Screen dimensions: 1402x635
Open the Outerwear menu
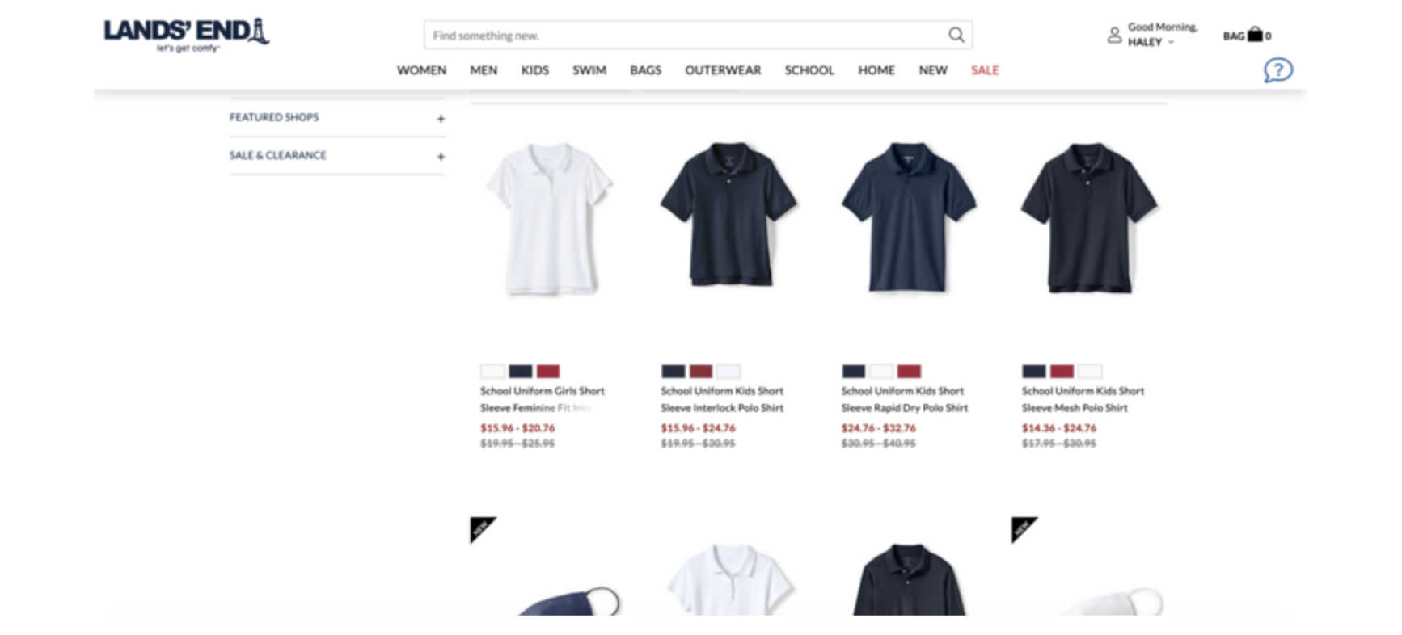pyautogui.click(x=723, y=70)
